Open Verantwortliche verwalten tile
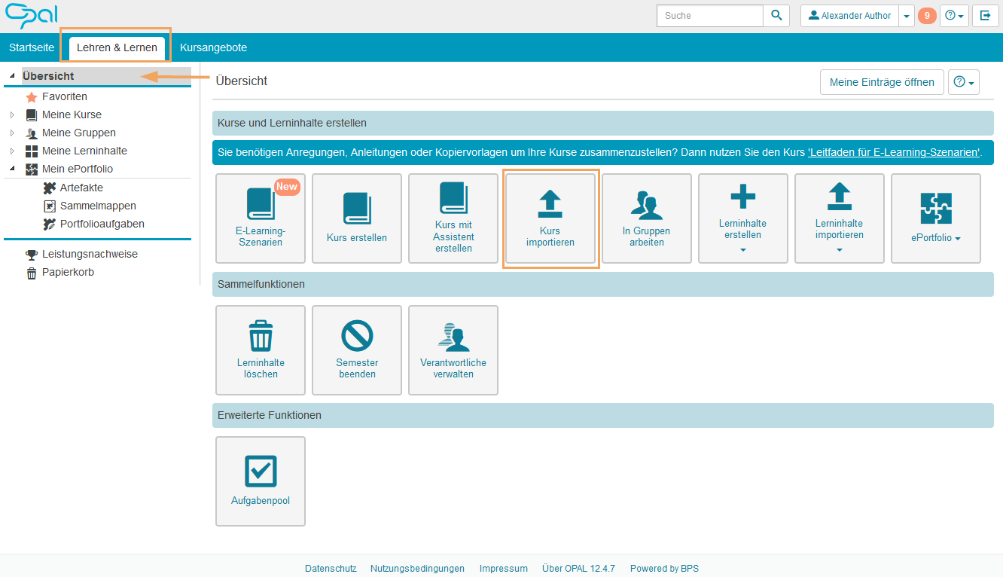This screenshot has width=1003, height=577. (x=453, y=350)
